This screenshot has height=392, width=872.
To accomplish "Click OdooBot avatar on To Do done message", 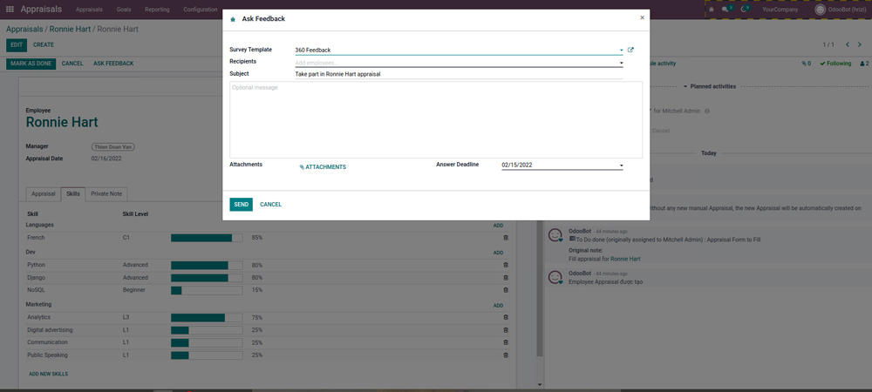I will (555, 235).
